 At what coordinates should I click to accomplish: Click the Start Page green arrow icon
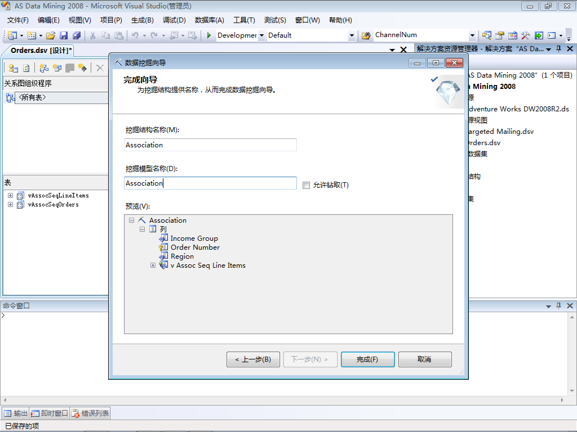tap(539, 35)
